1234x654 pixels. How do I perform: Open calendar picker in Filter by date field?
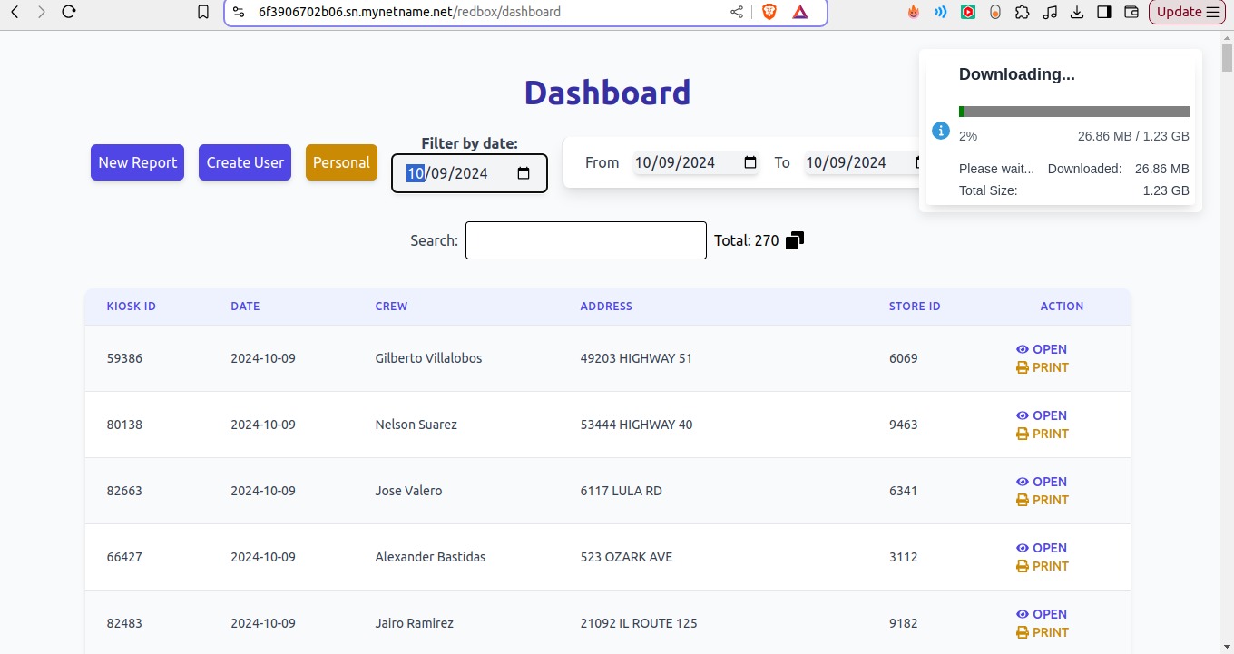tap(524, 173)
